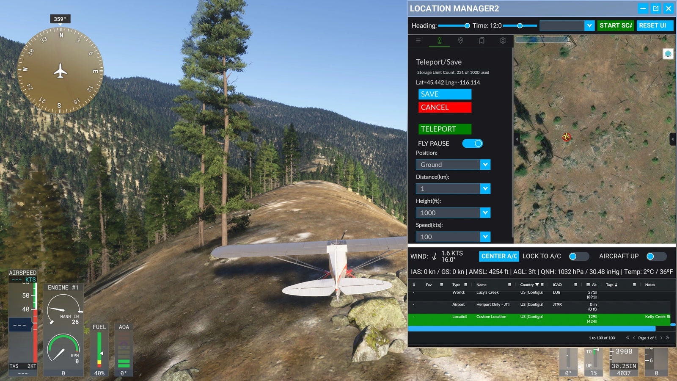Open the bookmarks tab icon

[482, 41]
